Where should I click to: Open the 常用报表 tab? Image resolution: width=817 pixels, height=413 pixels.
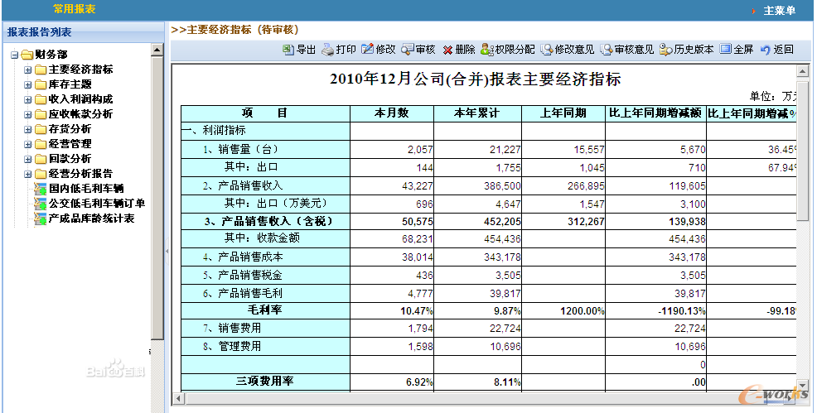(74, 10)
